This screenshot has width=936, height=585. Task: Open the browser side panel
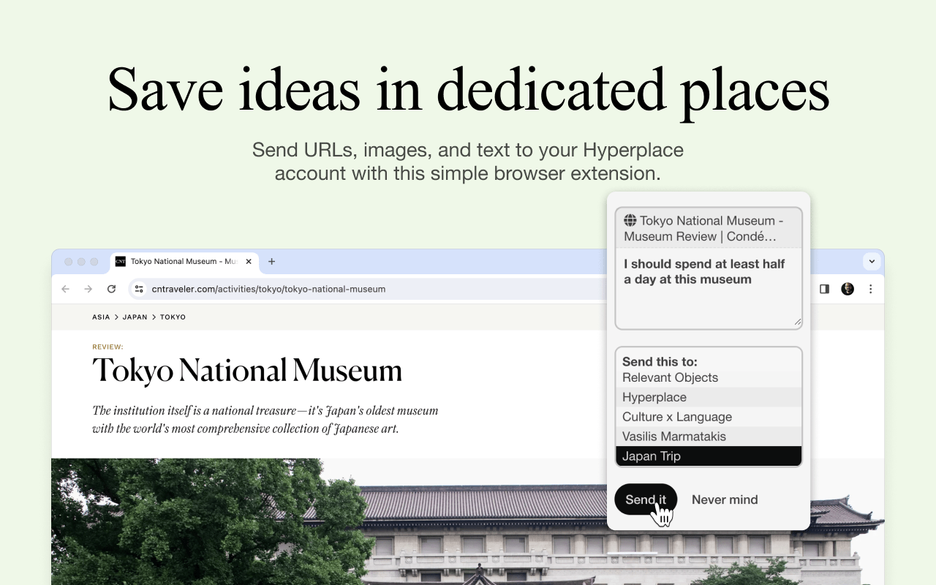(x=823, y=289)
